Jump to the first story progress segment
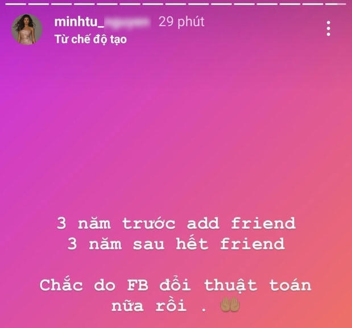Screen dimensions: 352x328 tap(16, 4)
